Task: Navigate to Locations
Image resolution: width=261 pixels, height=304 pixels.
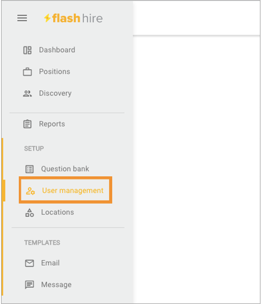Action: (57, 212)
